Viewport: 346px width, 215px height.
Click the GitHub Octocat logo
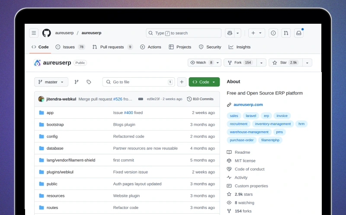[47, 33]
